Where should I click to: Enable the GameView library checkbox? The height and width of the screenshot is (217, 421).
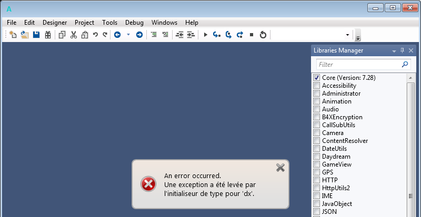(x=317, y=164)
